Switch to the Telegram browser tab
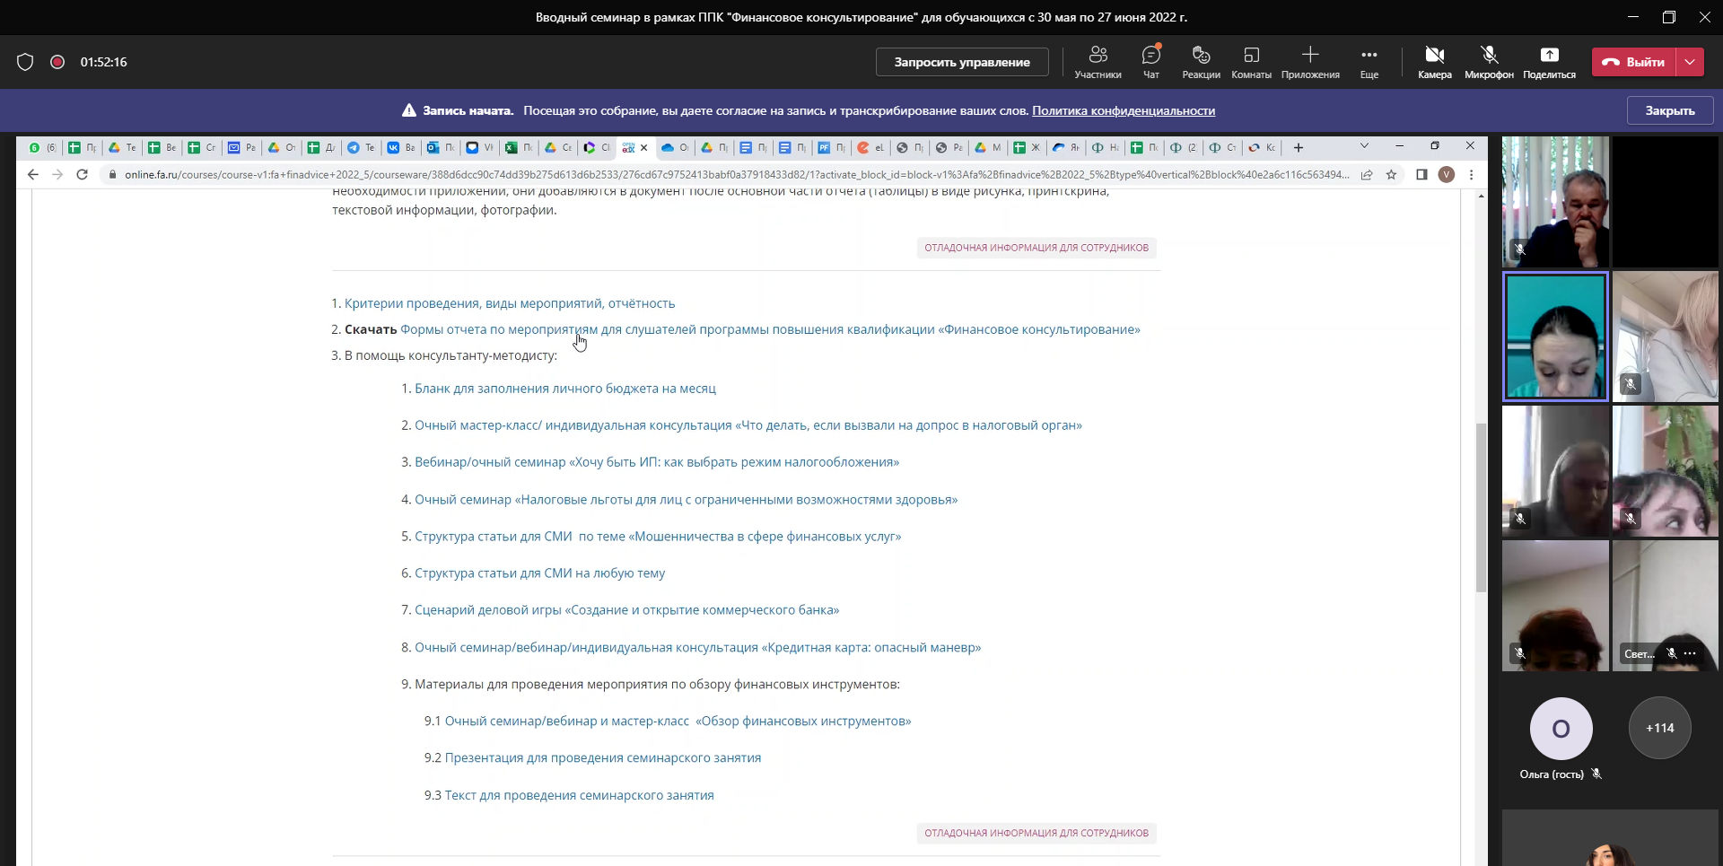This screenshot has height=866, width=1723. click(x=361, y=148)
